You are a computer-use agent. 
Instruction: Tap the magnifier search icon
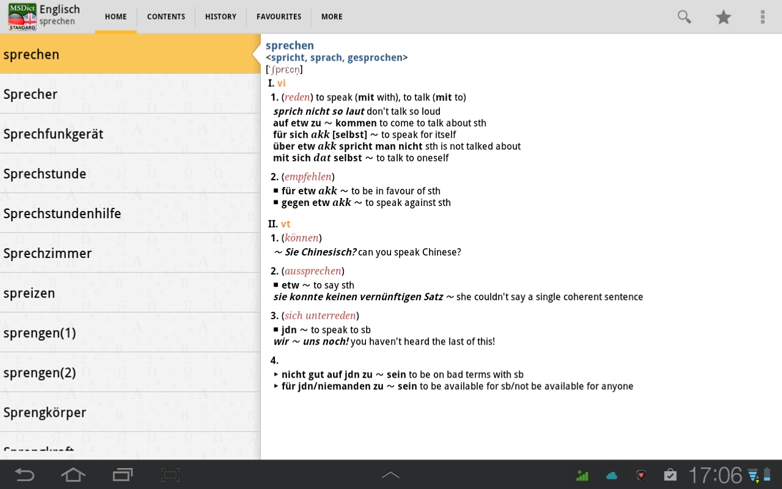[x=684, y=17]
